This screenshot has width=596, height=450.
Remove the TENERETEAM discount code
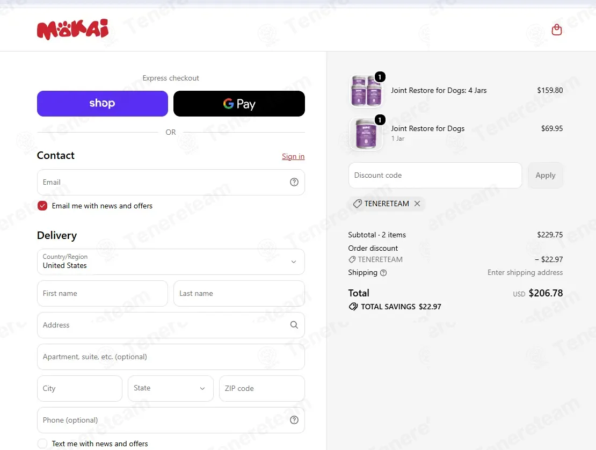pyautogui.click(x=417, y=204)
